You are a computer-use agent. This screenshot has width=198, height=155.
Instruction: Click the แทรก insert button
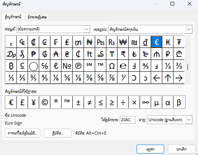[150, 149]
